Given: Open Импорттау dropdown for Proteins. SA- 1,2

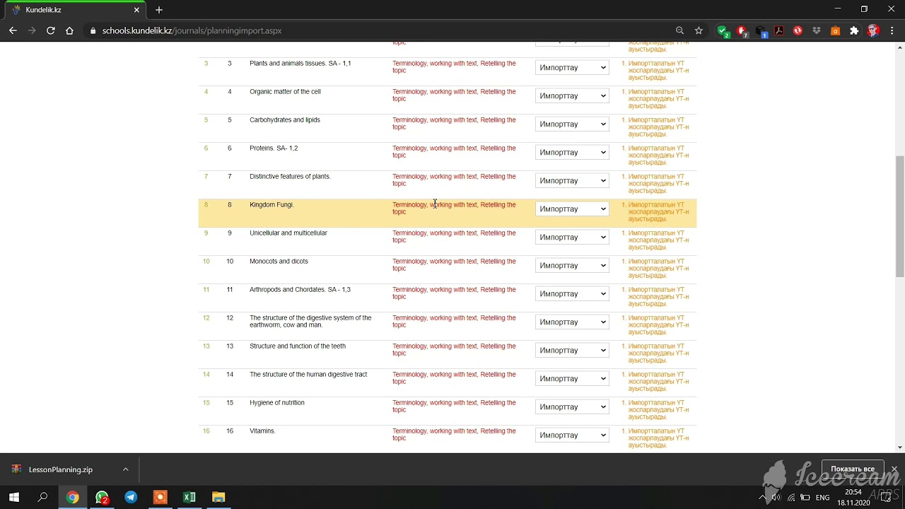Looking at the screenshot, I should click(572, 152).
